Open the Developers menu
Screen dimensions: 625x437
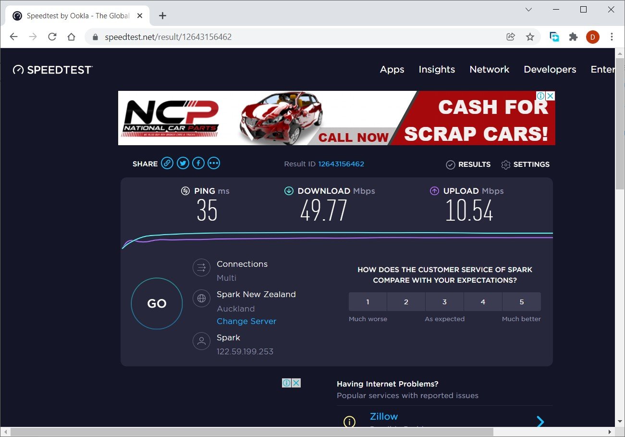click(x=550, y=70)
